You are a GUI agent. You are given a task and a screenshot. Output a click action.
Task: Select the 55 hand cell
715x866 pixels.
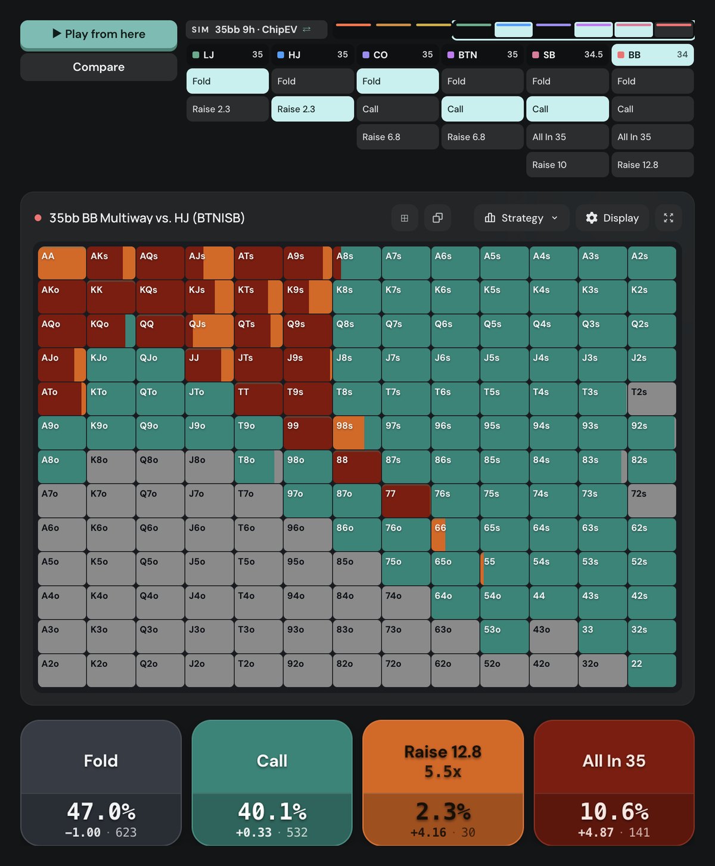(x=504, y=569)
